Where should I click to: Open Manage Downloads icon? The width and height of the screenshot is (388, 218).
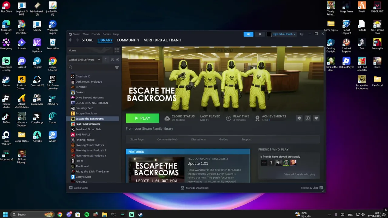[x=182, y=188]
